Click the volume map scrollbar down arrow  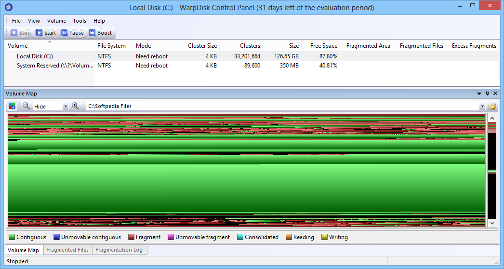coord(492,223)
